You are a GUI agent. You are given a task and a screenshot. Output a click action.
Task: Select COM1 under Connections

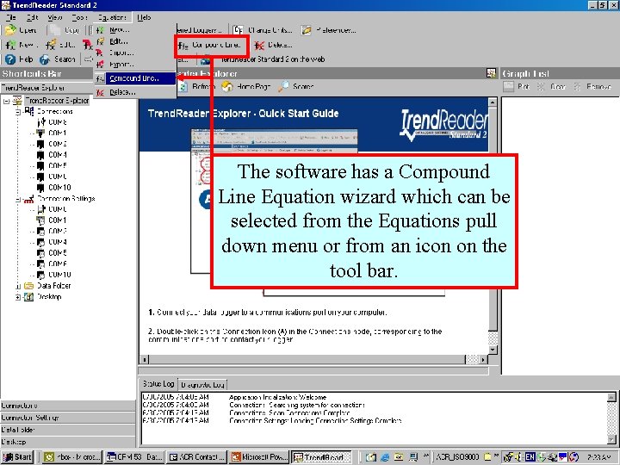pyautogui.click(x=58, y=133)
